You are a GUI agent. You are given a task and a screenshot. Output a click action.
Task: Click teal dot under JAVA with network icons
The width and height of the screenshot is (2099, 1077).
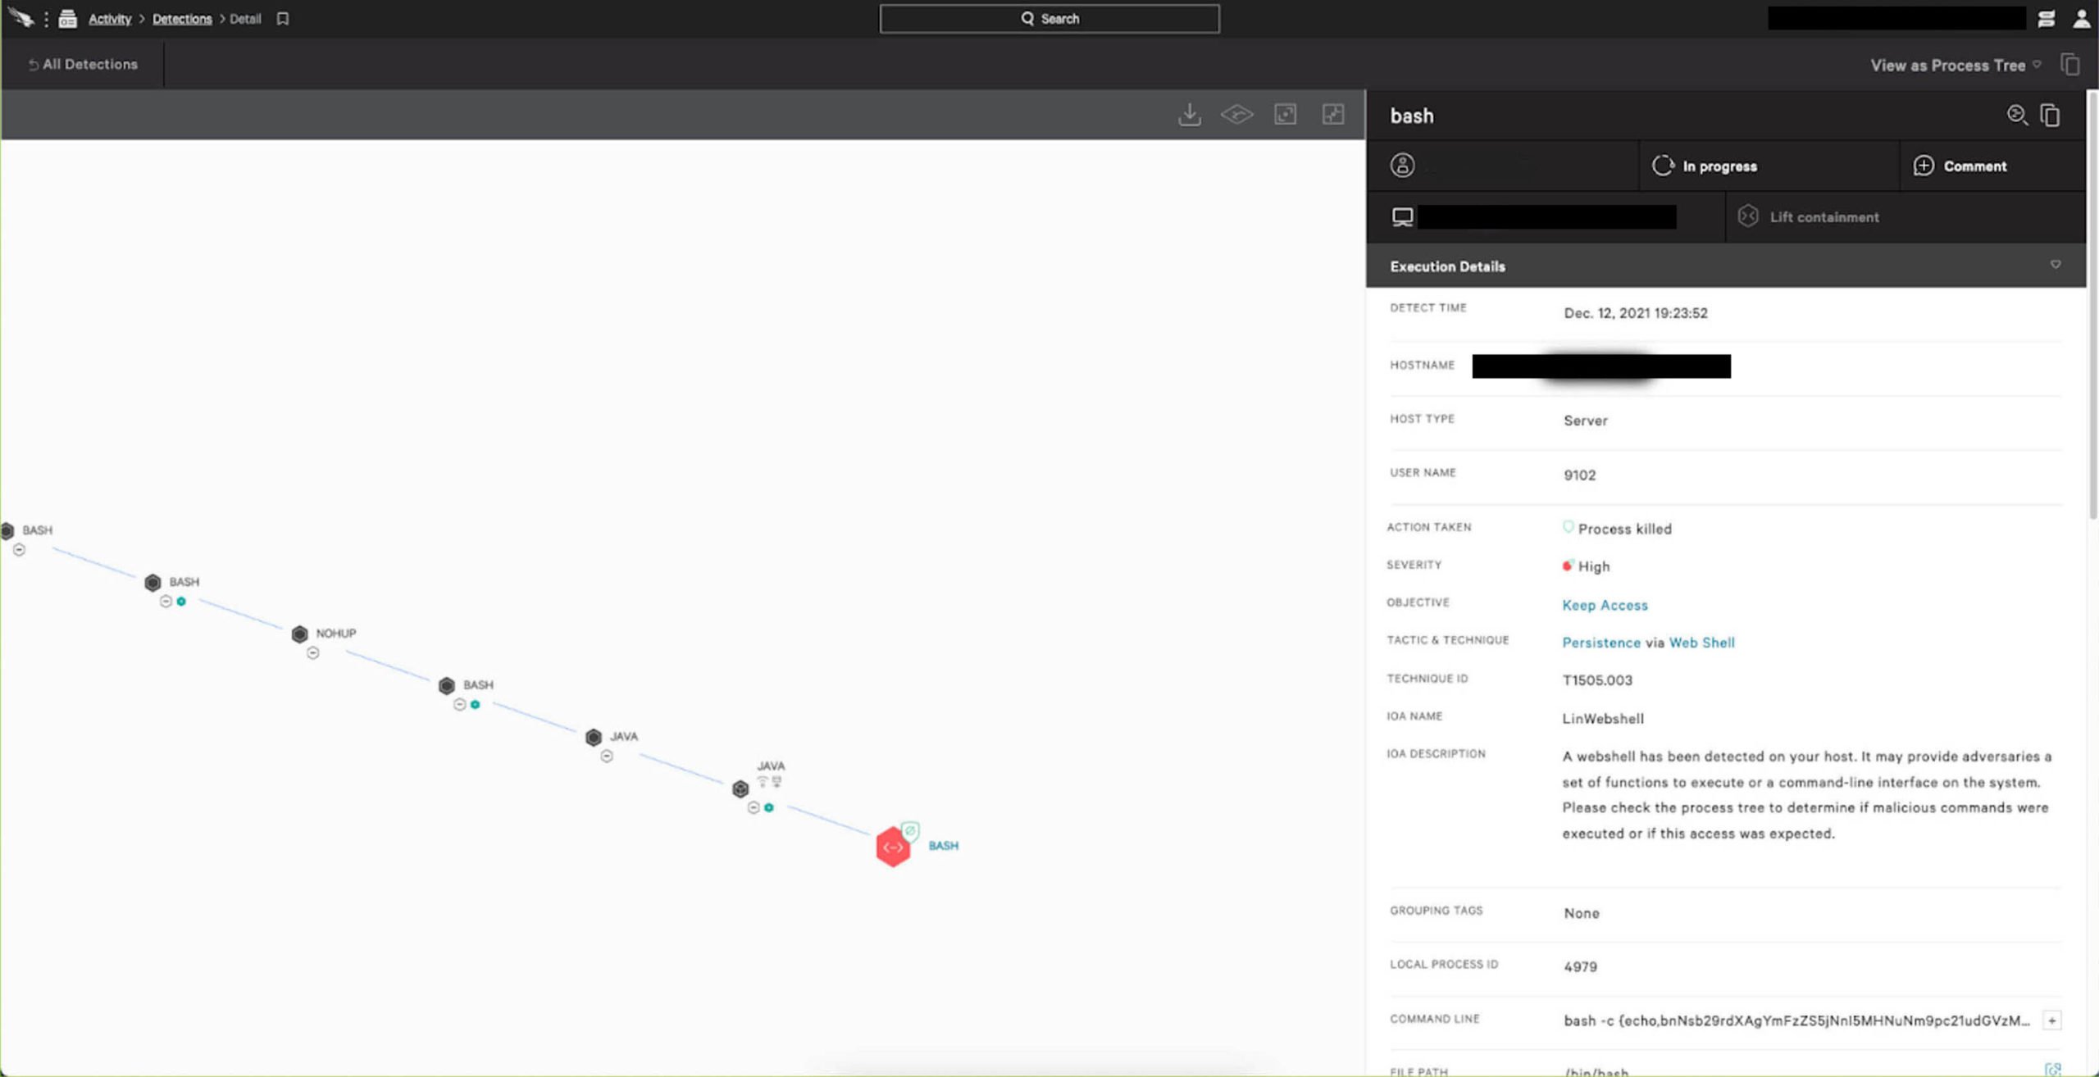769,808
